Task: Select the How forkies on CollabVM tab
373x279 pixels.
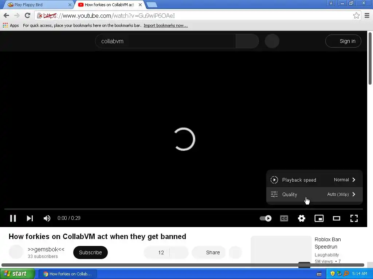Action: [x=109, y=5]
